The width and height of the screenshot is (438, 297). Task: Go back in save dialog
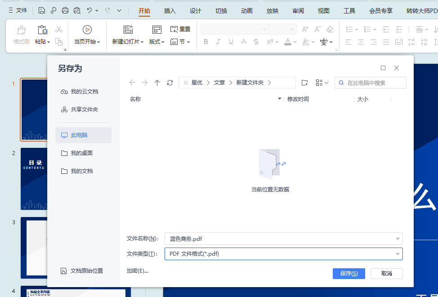coord(132,83)
